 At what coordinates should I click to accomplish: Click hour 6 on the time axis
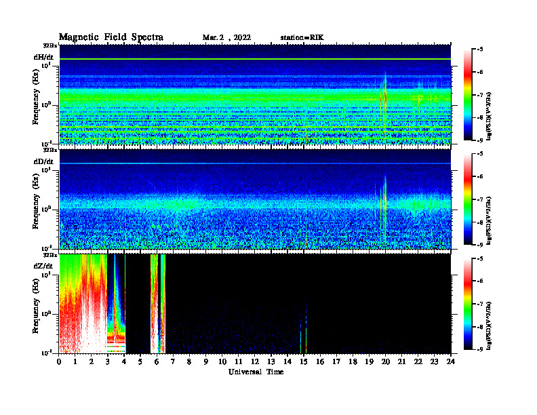tap(157, 361)
